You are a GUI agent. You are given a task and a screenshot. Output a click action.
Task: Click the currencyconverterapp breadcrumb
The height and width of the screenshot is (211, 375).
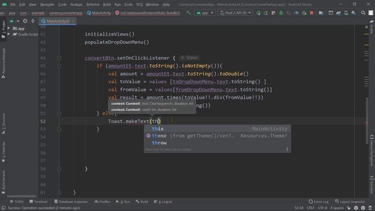pos(66,13)
